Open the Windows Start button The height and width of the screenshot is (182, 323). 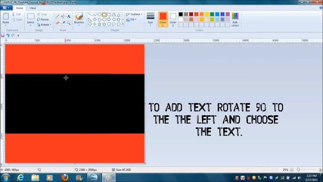pyautogui.click(x=6, y=177)
